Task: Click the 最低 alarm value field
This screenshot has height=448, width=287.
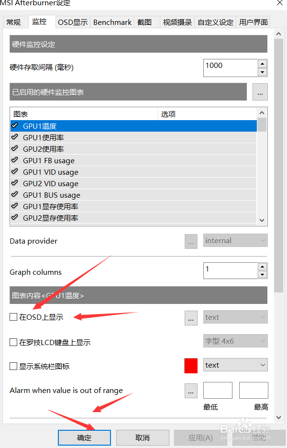Action: pyautogui.click(x=218, y=390)
